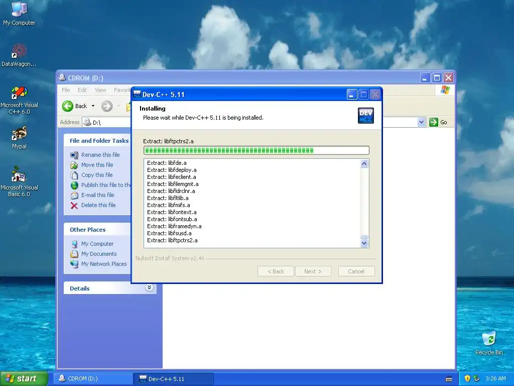This screenshot has width=514, height=386.
Task: Click the green Back arrow in CDROM window
Action: pyautogui.click(x=68, y=106)
